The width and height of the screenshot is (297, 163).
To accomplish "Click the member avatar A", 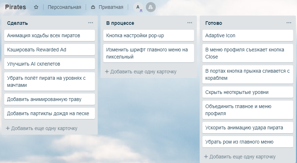I will 138,7.
